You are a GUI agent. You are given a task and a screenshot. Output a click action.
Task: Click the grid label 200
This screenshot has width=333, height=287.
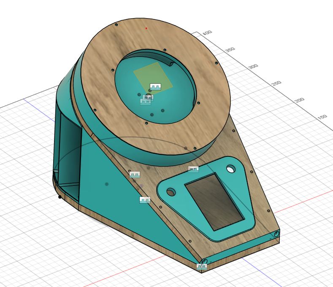[300, 100]
